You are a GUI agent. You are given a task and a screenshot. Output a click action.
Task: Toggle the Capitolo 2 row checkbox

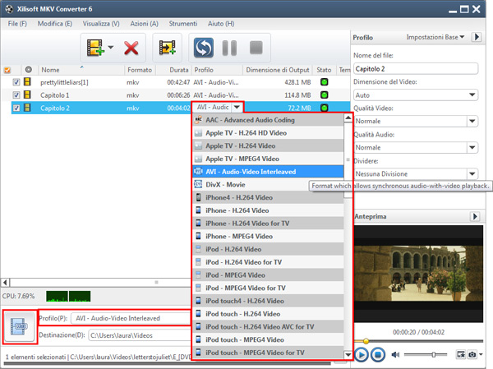click(16, 107)
